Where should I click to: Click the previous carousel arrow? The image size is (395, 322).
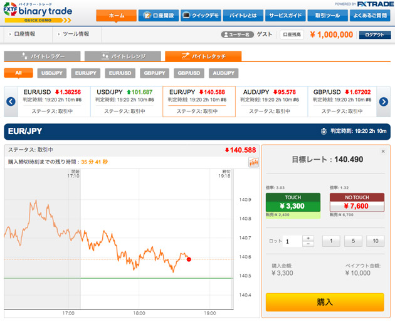[11, 101]
